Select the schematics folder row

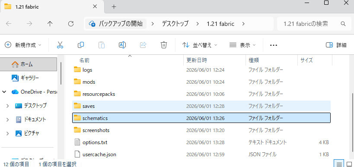(201, 118)
